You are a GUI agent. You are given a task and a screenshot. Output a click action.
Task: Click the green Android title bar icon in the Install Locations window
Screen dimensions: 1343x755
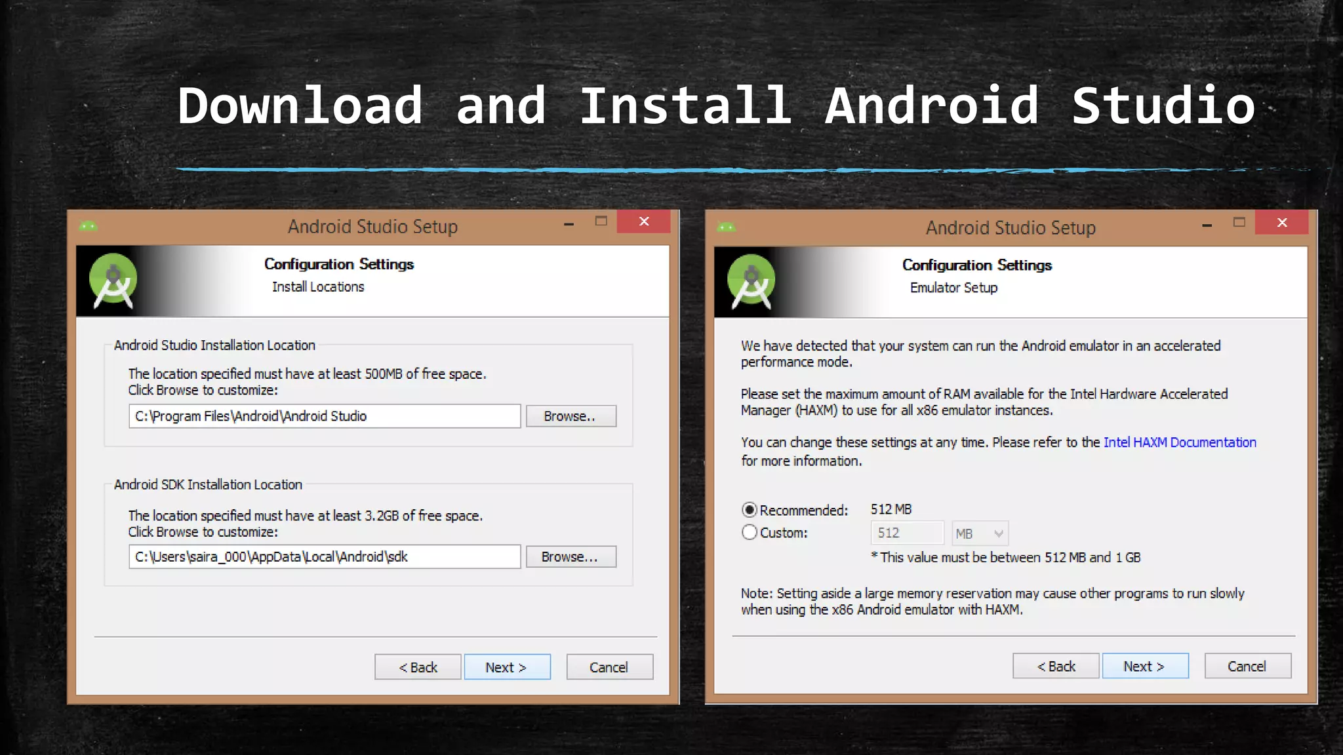coord(88,226)
